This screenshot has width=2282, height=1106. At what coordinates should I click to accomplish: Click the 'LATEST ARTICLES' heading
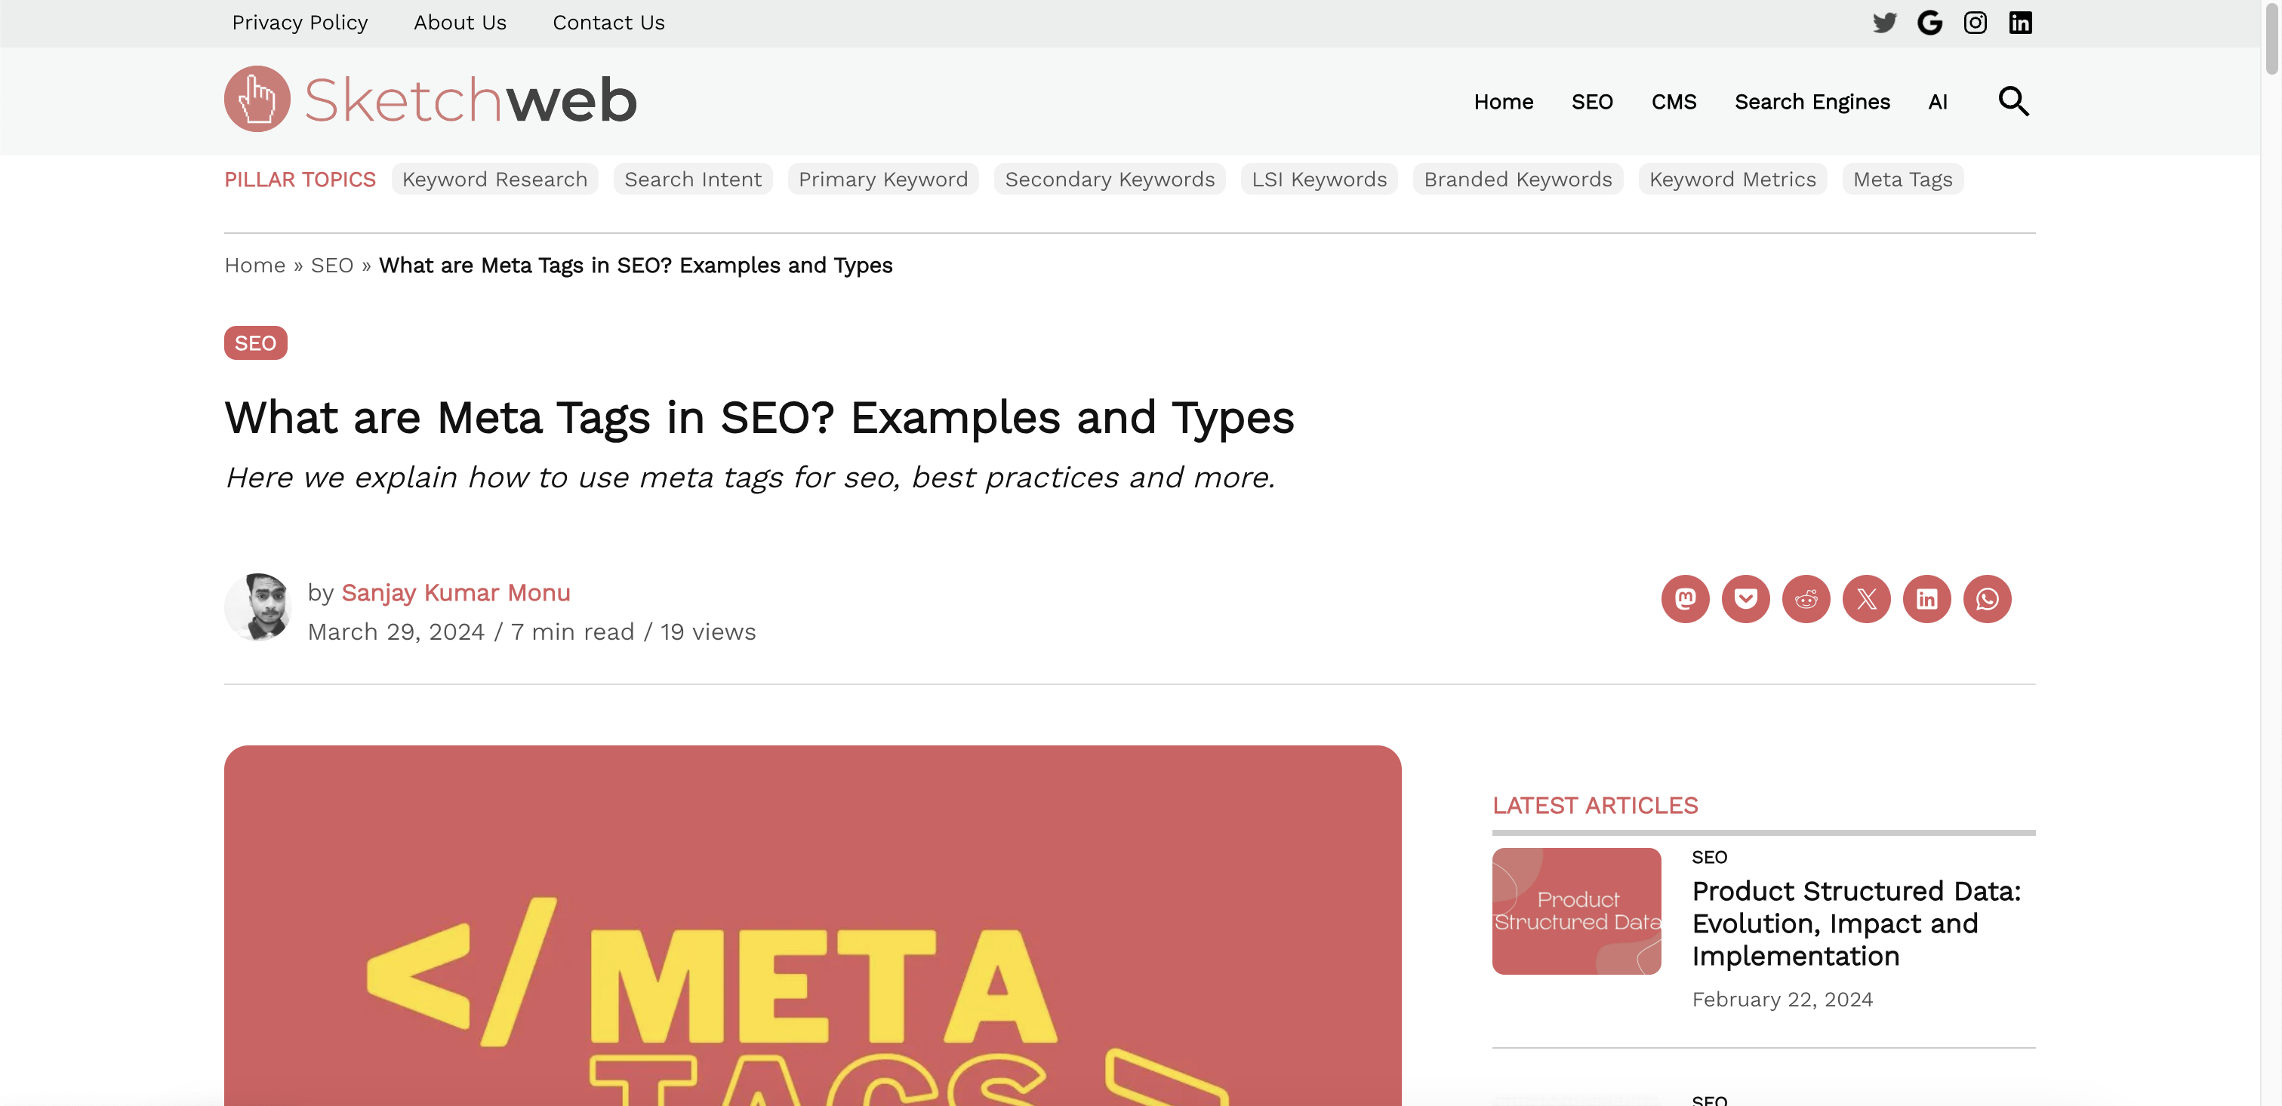pyautogui.click(x=1594, y=806)
